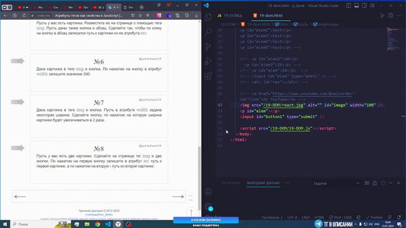Click the browser page vertical scrollbar
406x228 pixels.
point(199,179)
